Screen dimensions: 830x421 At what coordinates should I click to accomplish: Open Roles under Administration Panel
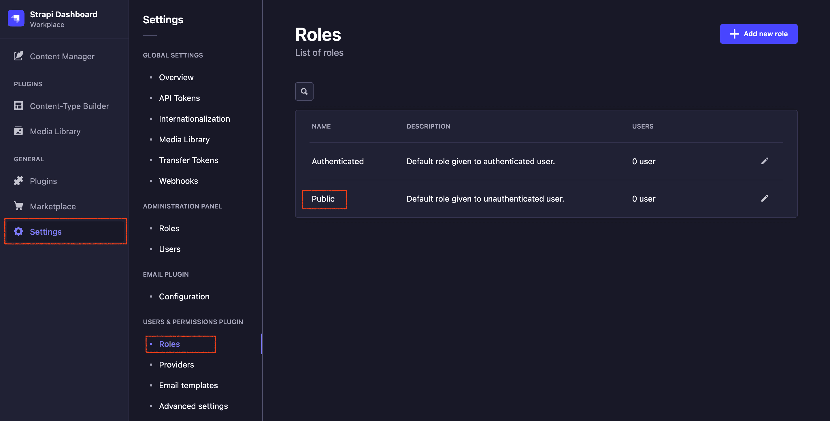[169, 228]
